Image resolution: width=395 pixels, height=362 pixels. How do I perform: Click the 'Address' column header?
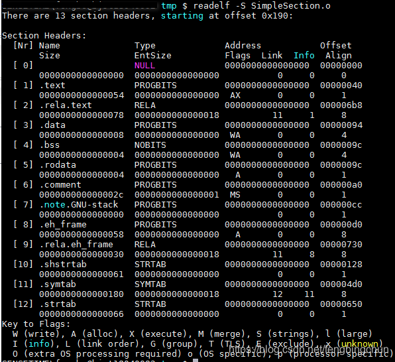point(243,46)
